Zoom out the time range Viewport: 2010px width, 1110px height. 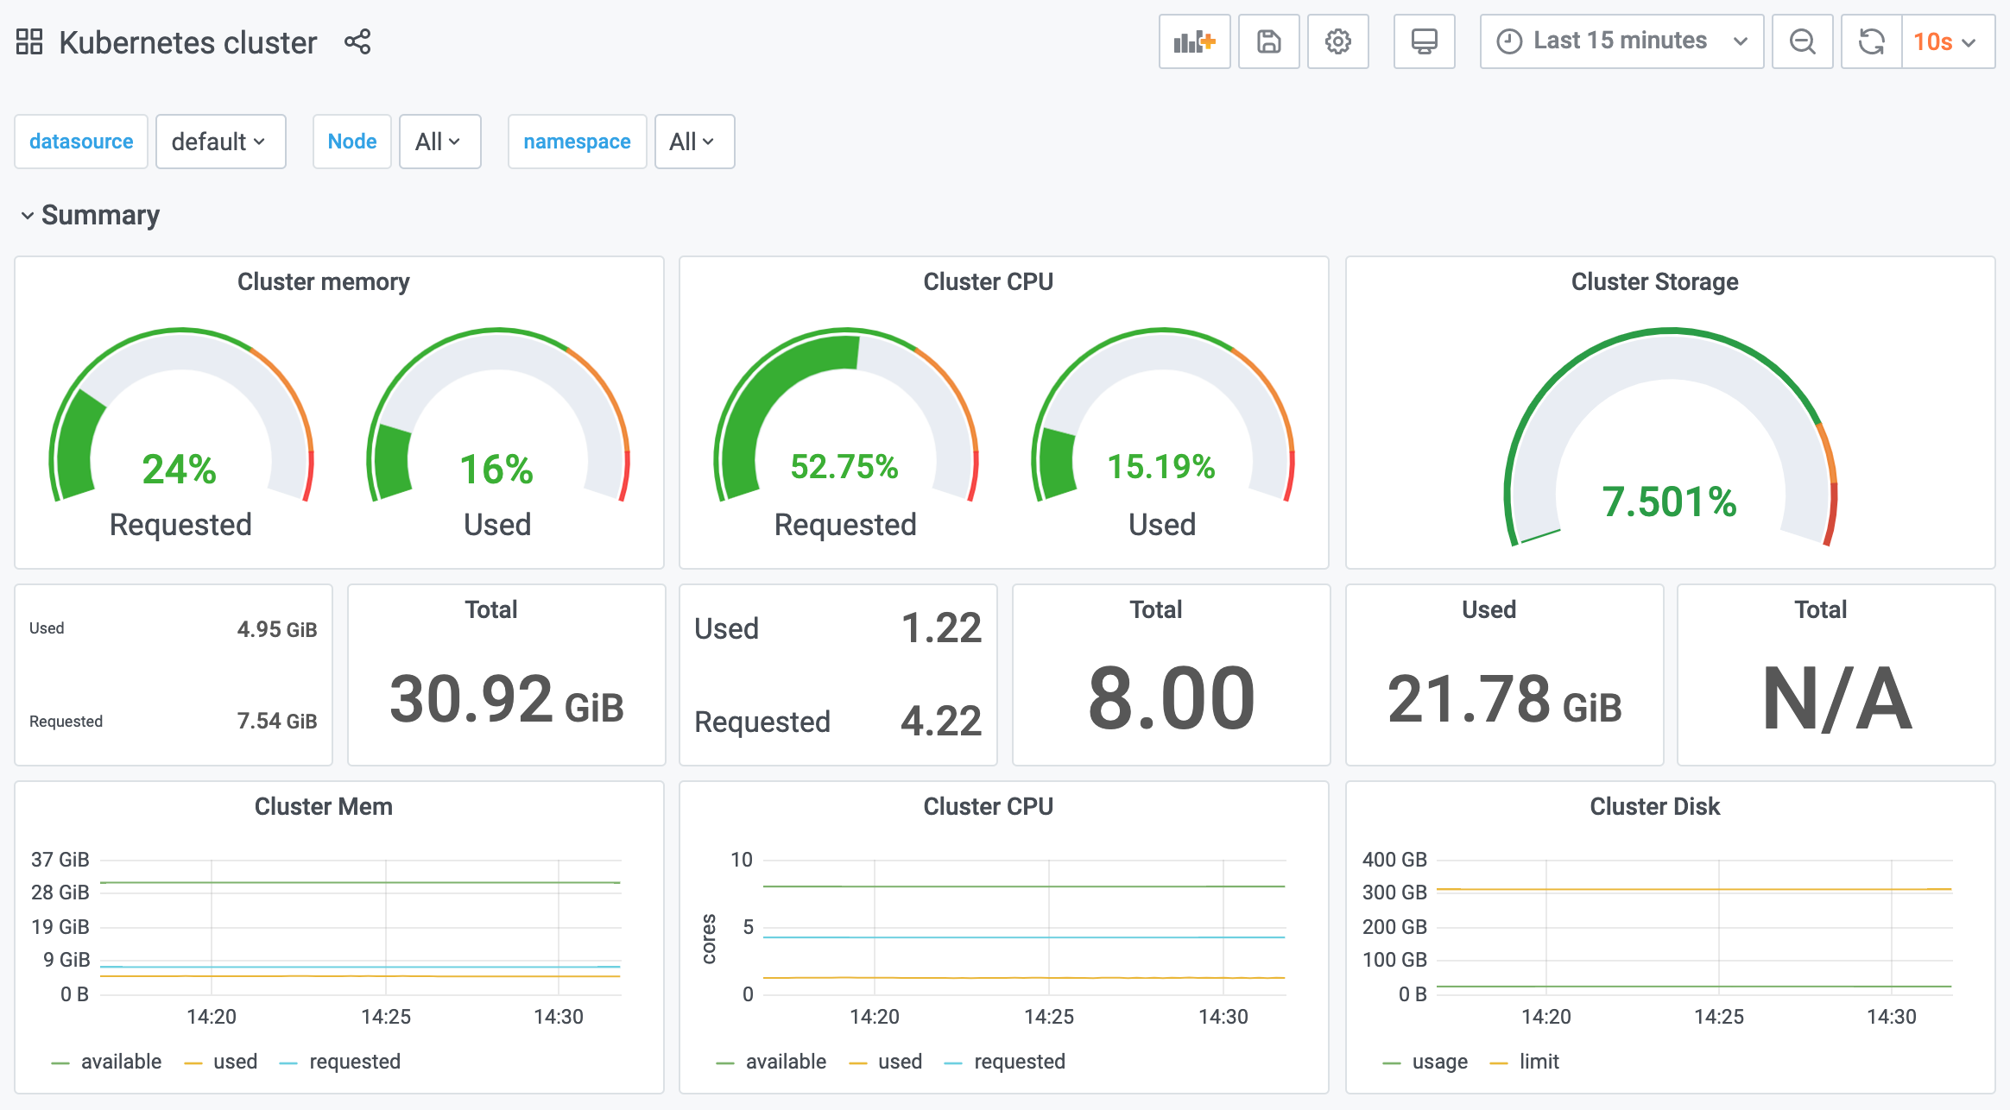pyautogui.click(x=1802, y=41)
